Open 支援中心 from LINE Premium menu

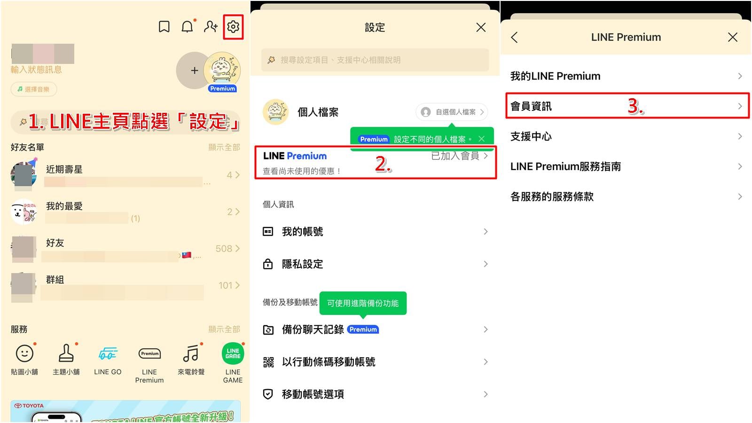625,136
